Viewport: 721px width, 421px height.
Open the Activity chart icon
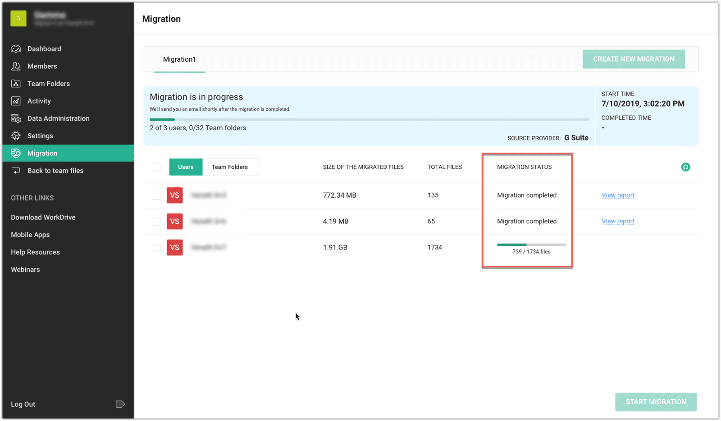click(16, 101)
